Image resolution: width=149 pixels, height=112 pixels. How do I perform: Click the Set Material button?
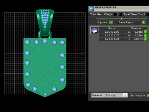tap(138, 96)
